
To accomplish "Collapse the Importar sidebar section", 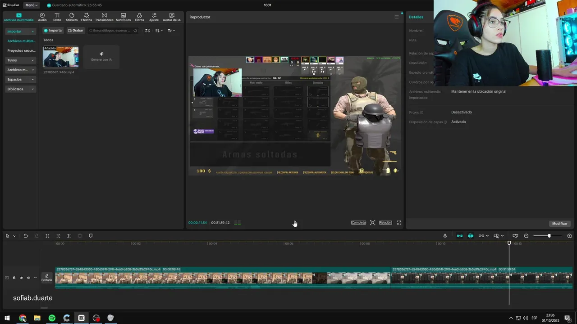I will coord(21,31).
